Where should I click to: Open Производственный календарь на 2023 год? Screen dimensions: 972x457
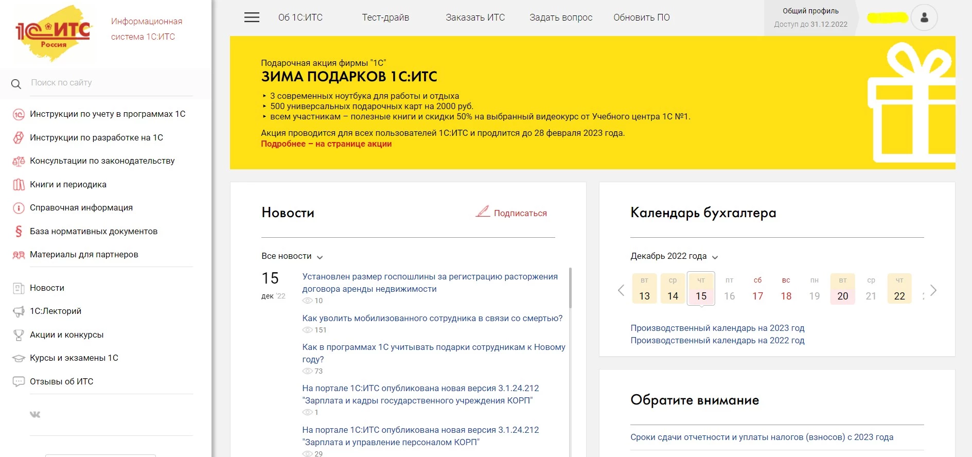717,328
